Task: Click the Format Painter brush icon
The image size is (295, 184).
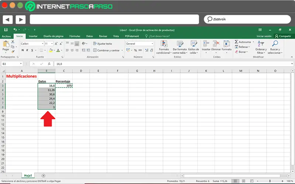Action: 13,52
